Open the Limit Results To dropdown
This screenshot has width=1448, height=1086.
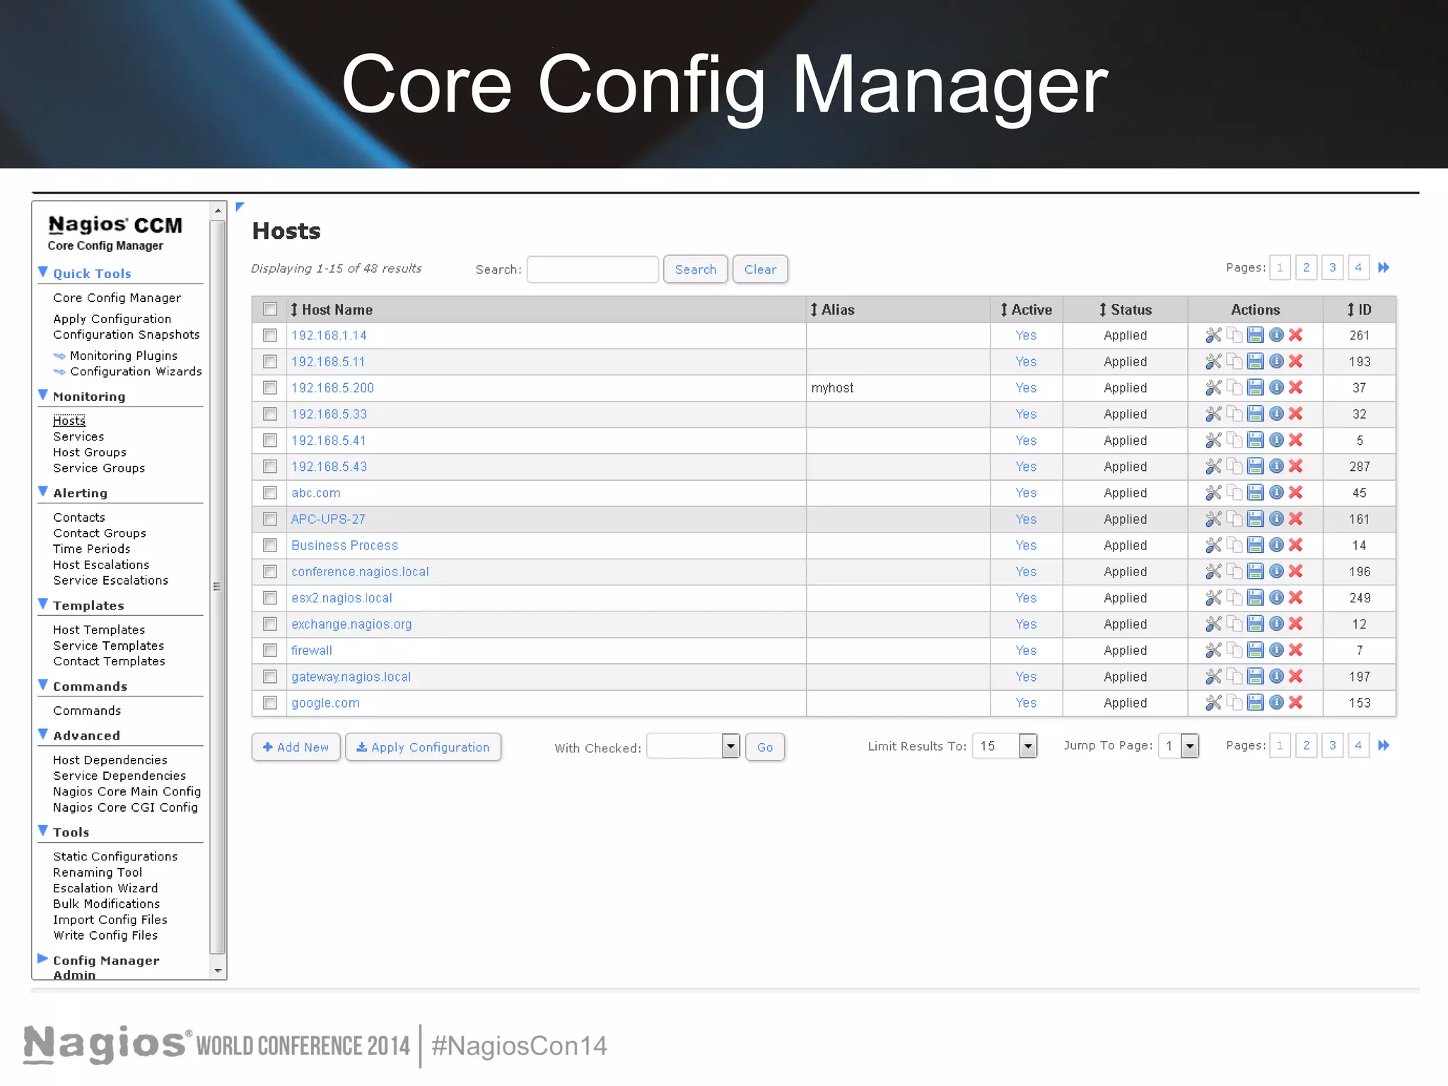[1005, 746]
